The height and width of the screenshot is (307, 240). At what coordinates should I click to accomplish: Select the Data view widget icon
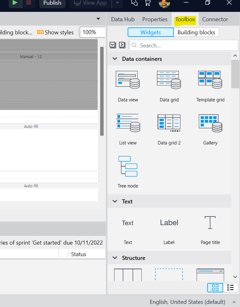pos(128,80)
